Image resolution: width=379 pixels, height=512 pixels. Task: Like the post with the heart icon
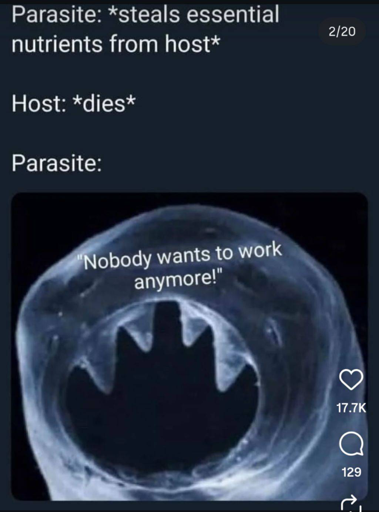tap(351, 380)
